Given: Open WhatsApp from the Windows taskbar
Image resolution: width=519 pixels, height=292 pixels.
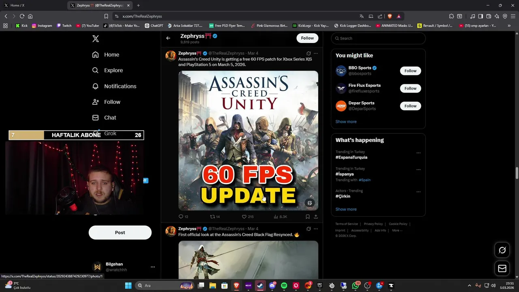Looking at the screenshot, I should tap(356, 286).
